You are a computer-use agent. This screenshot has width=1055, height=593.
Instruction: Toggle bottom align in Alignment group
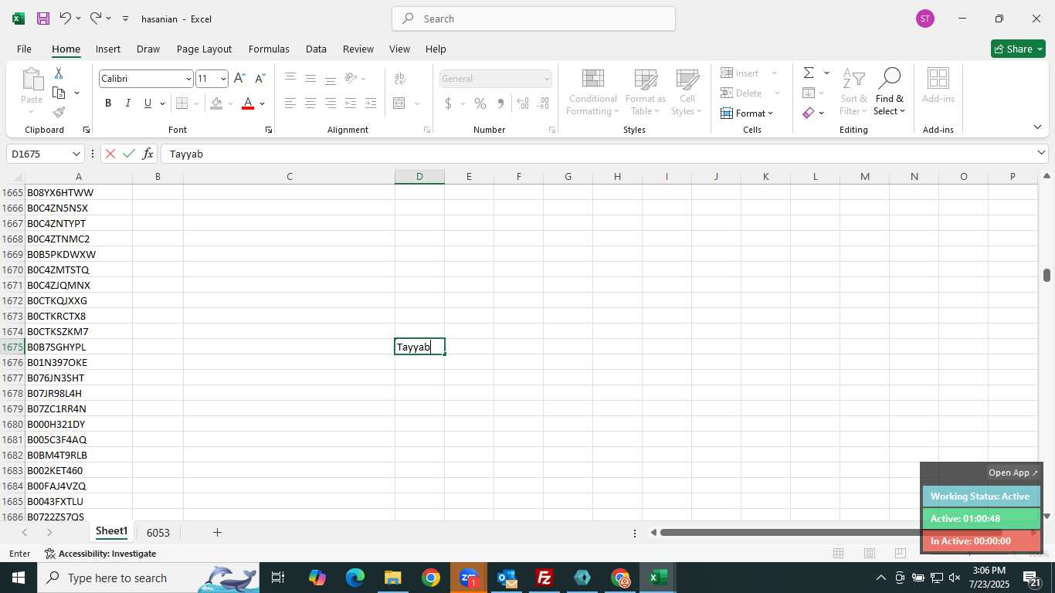(331, 78)
